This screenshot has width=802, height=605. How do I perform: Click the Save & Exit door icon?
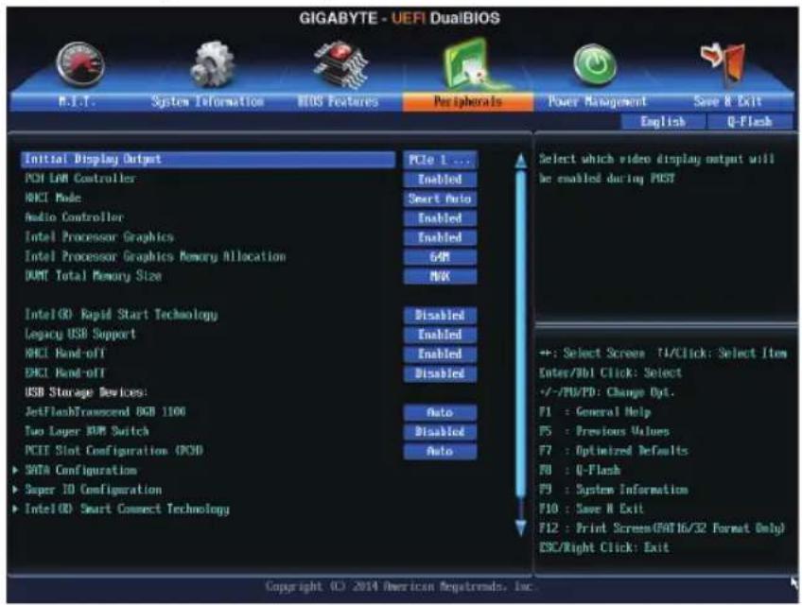click(x=724, y=63)
